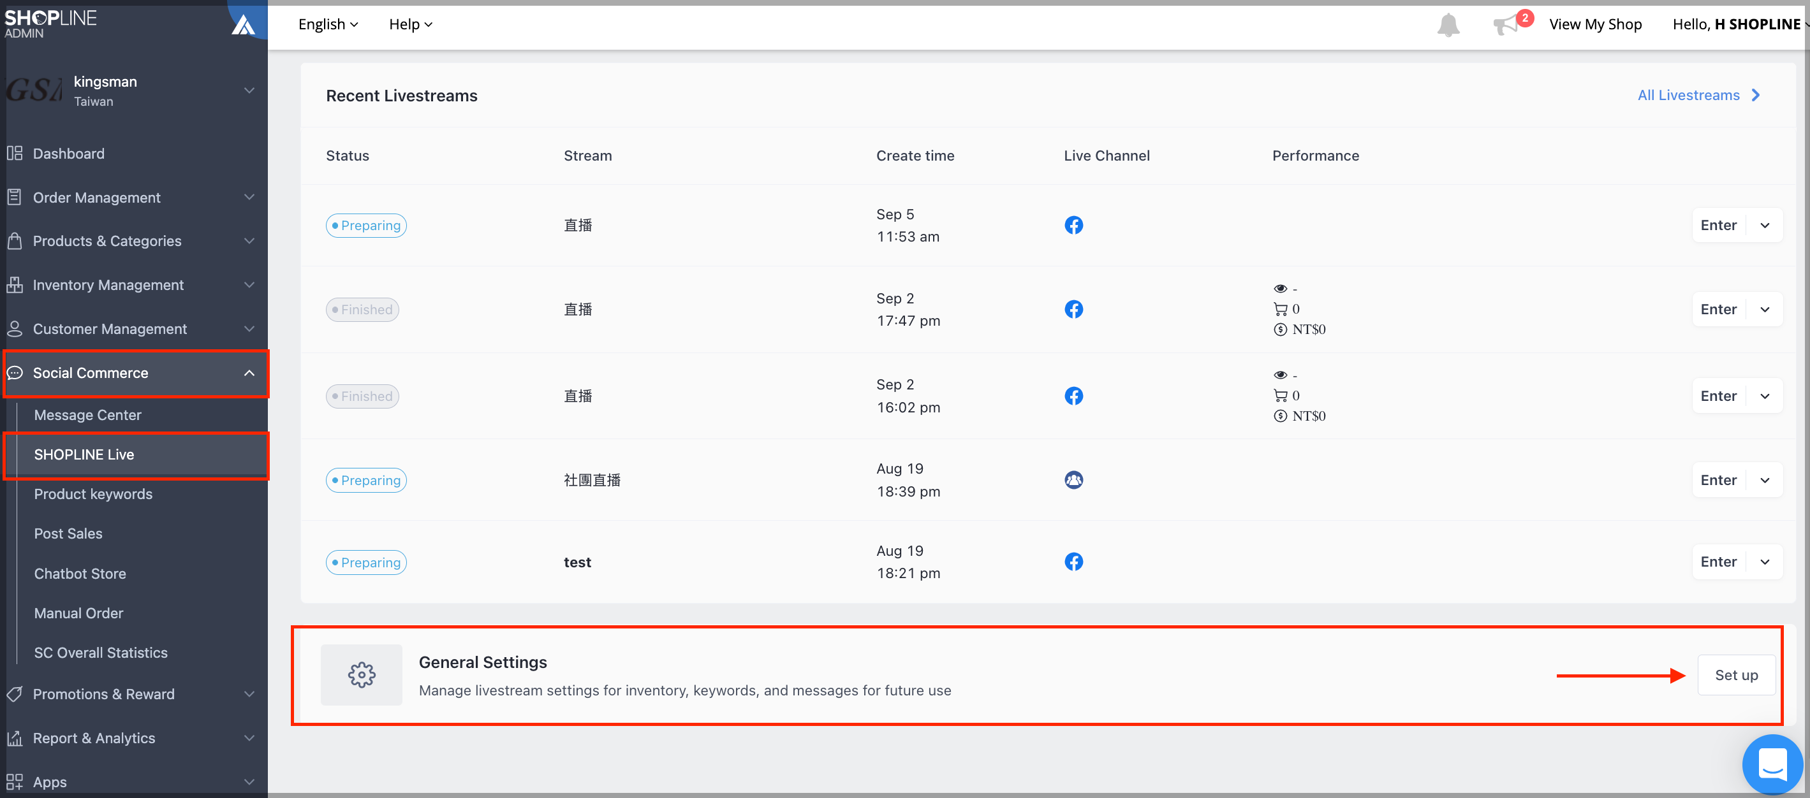Image resolution: width=1810 pixels, height=798 pixels.
Task: Click the Social Commerce chat bubble icon
Action: [15, 373]
